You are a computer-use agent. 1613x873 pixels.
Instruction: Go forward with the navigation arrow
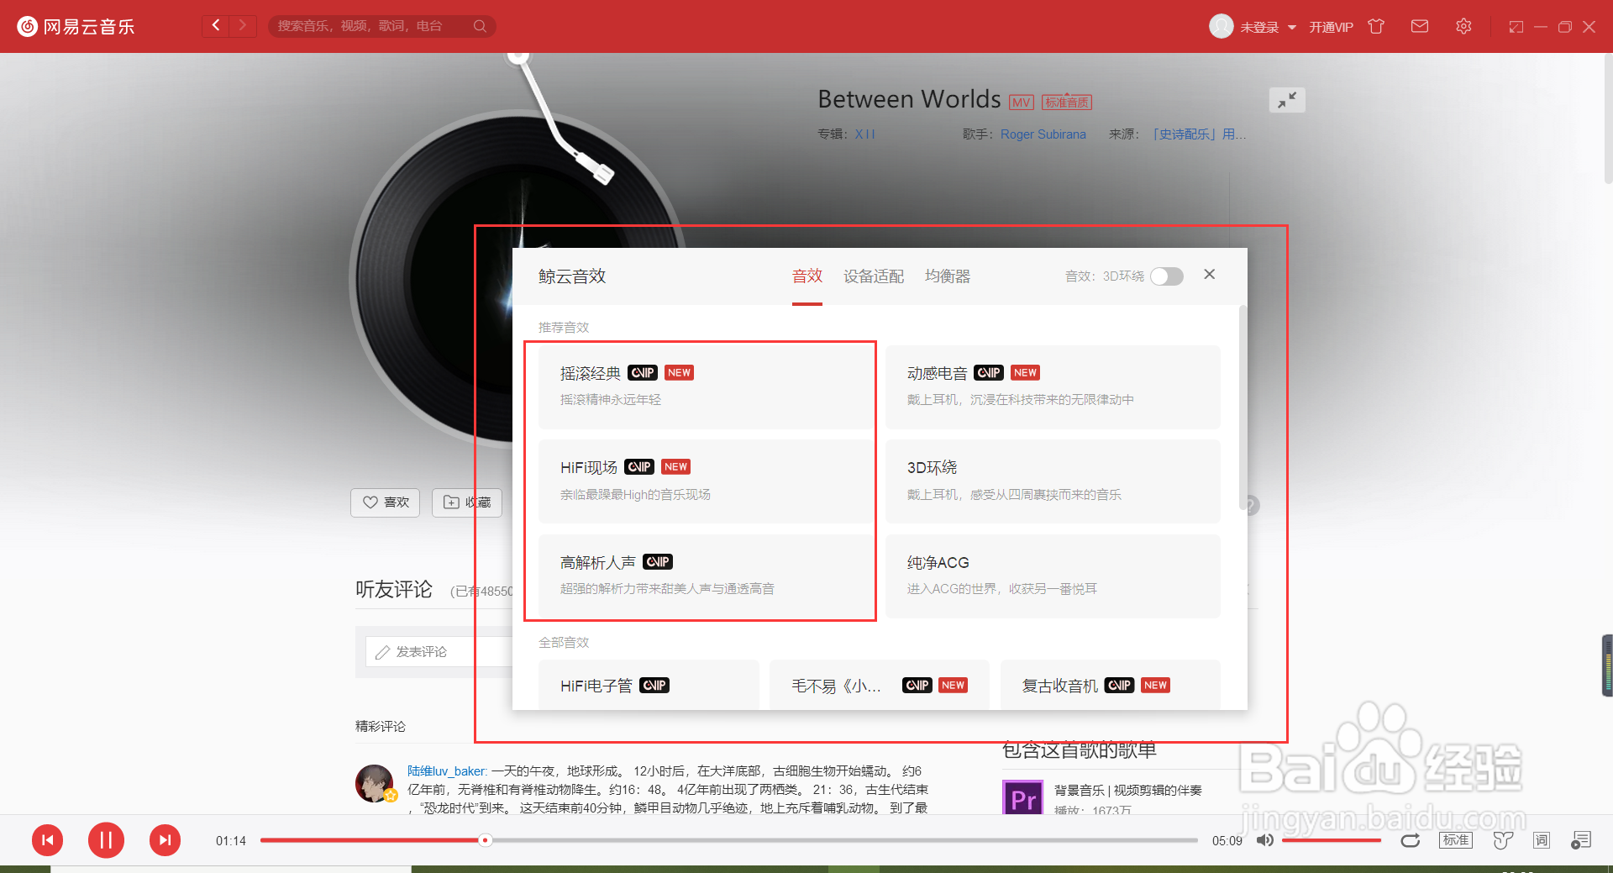point(243,25)
